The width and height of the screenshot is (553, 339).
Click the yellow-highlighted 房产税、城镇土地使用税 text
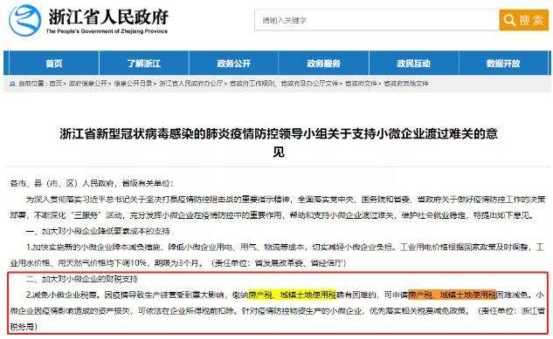point(293,295)
